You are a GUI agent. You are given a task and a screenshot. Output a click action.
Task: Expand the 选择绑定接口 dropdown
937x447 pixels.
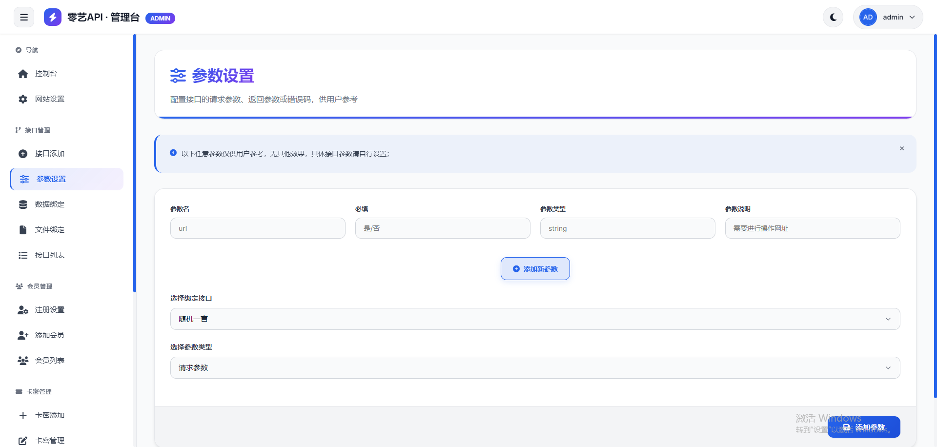point(535,319)
